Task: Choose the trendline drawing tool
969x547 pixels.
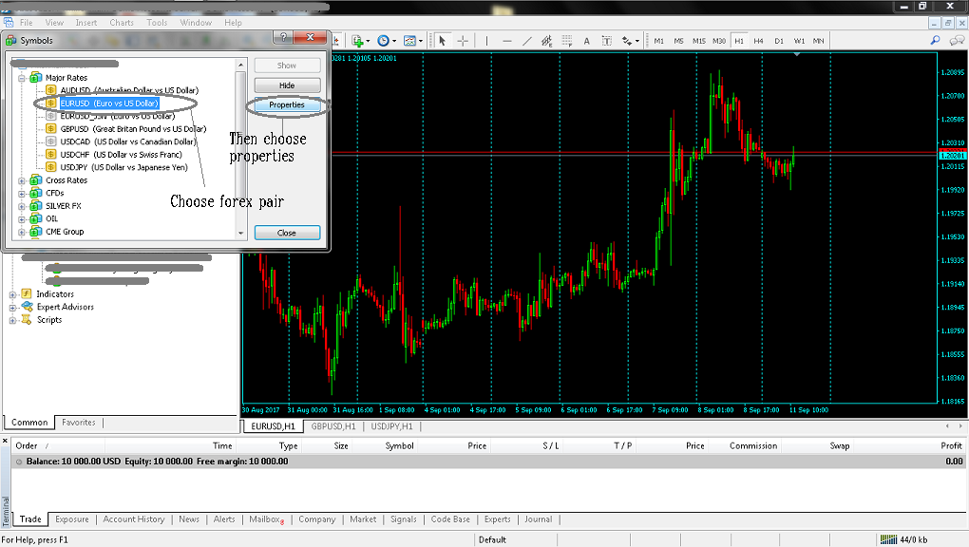Action: 527,41
